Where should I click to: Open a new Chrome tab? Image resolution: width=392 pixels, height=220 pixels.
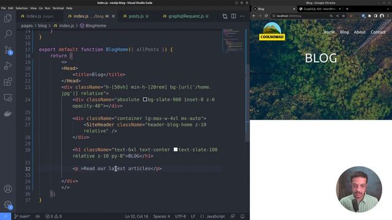[347, 9]
